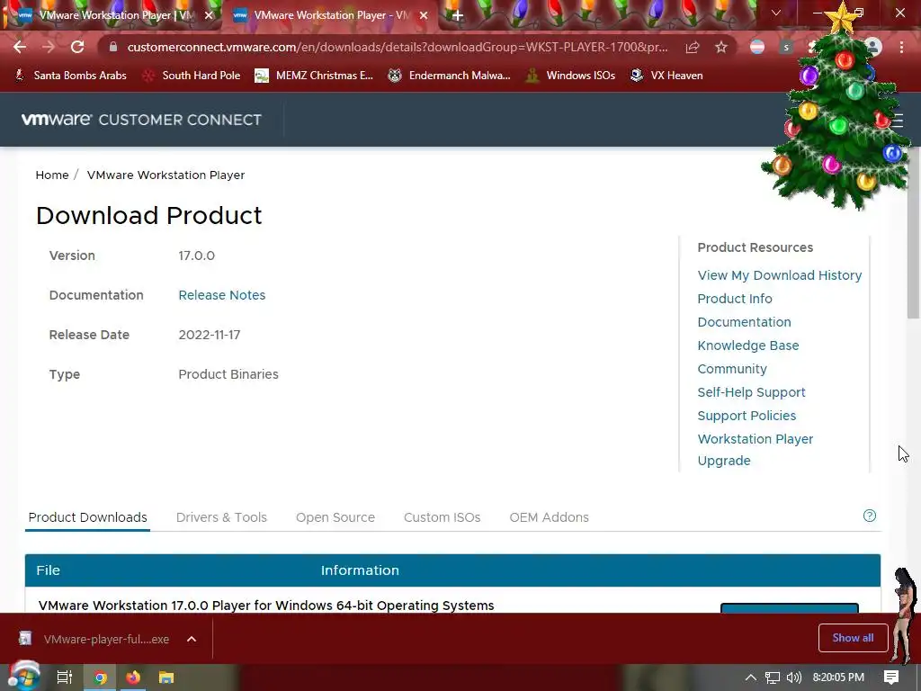This screenshot has width=921, height=691.
Task: Open the Santa Bombs Arabs bookmark
Action: click(70, 76)
